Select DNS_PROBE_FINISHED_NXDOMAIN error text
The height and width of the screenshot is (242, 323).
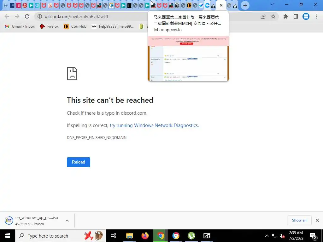(97, 137)
